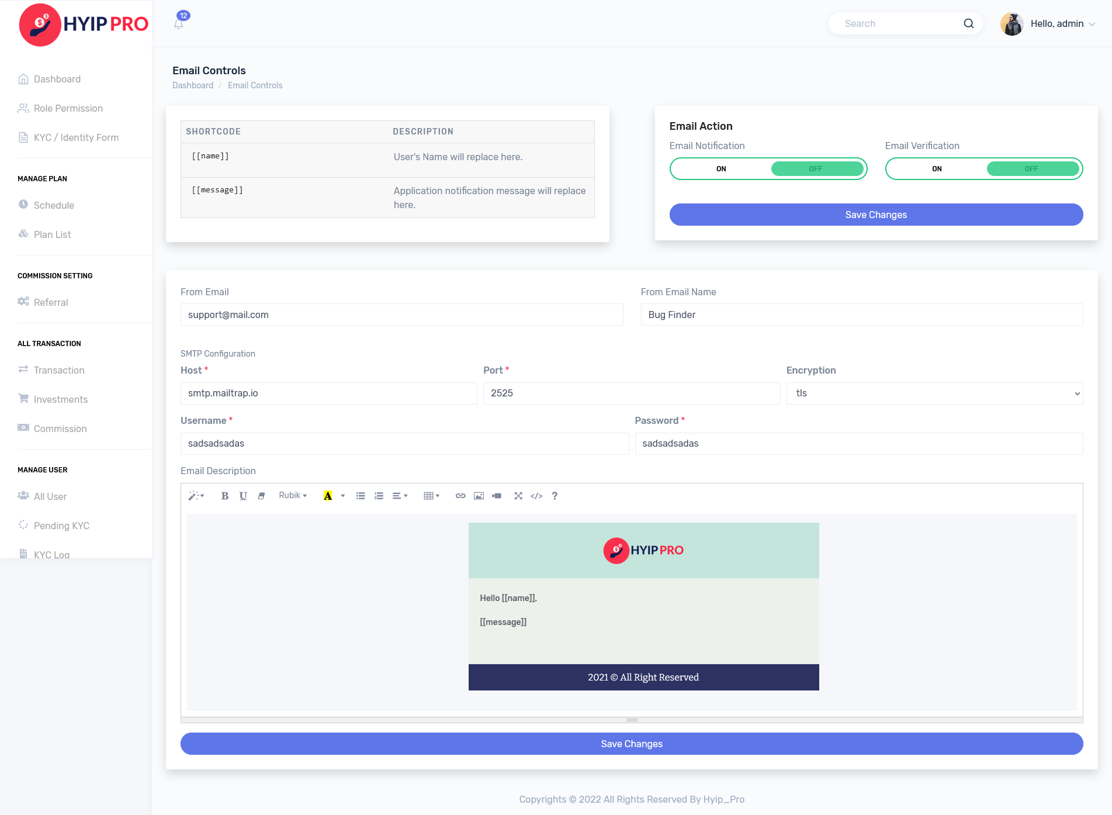Apply underline formatting in the editor toolbar
The height and width of the screenshot is (815, 1112).
[243, 496]
